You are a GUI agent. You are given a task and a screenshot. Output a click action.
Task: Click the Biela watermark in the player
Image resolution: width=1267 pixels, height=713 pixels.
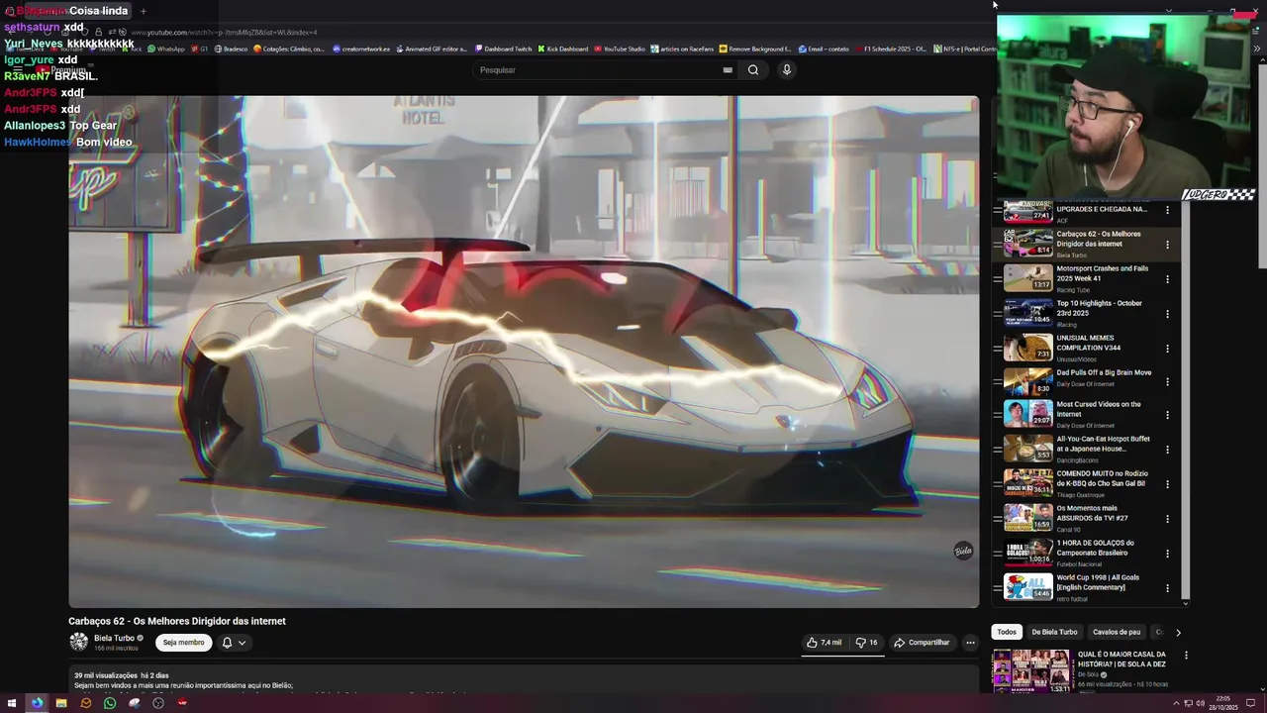[963, 552]
